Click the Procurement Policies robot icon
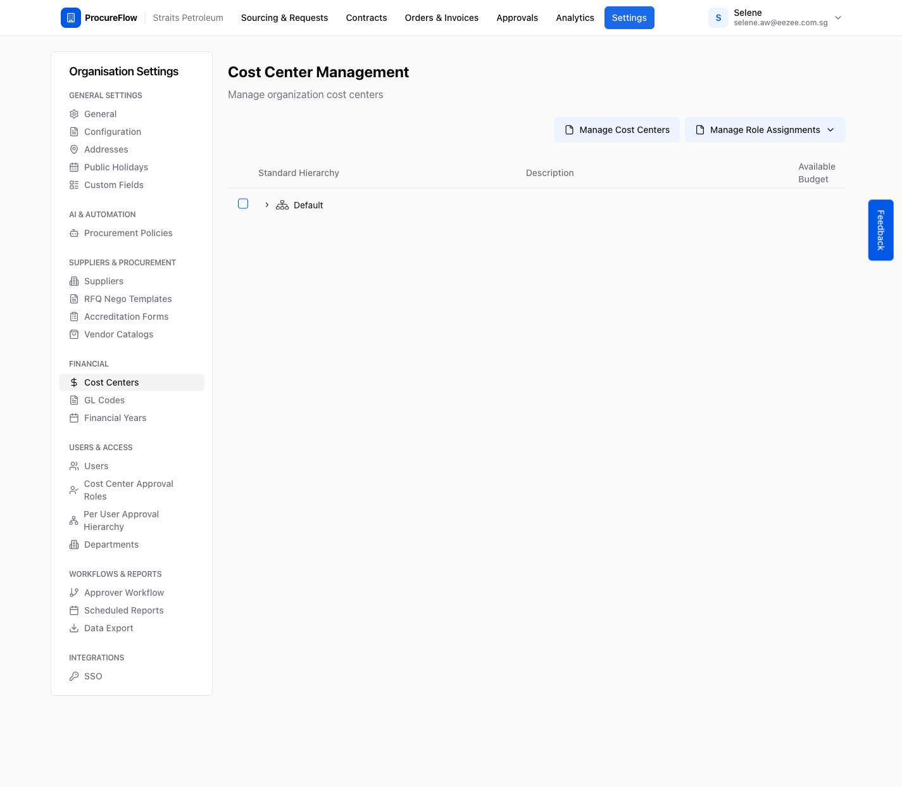The width and height of the screenshot is (902, 787). [74, 233]
